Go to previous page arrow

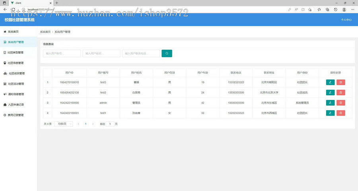tap(78, 124)
